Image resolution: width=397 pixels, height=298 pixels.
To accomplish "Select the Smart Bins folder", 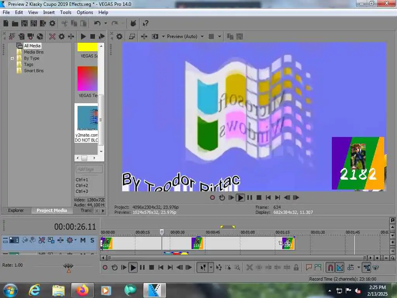I will (34, 71).
